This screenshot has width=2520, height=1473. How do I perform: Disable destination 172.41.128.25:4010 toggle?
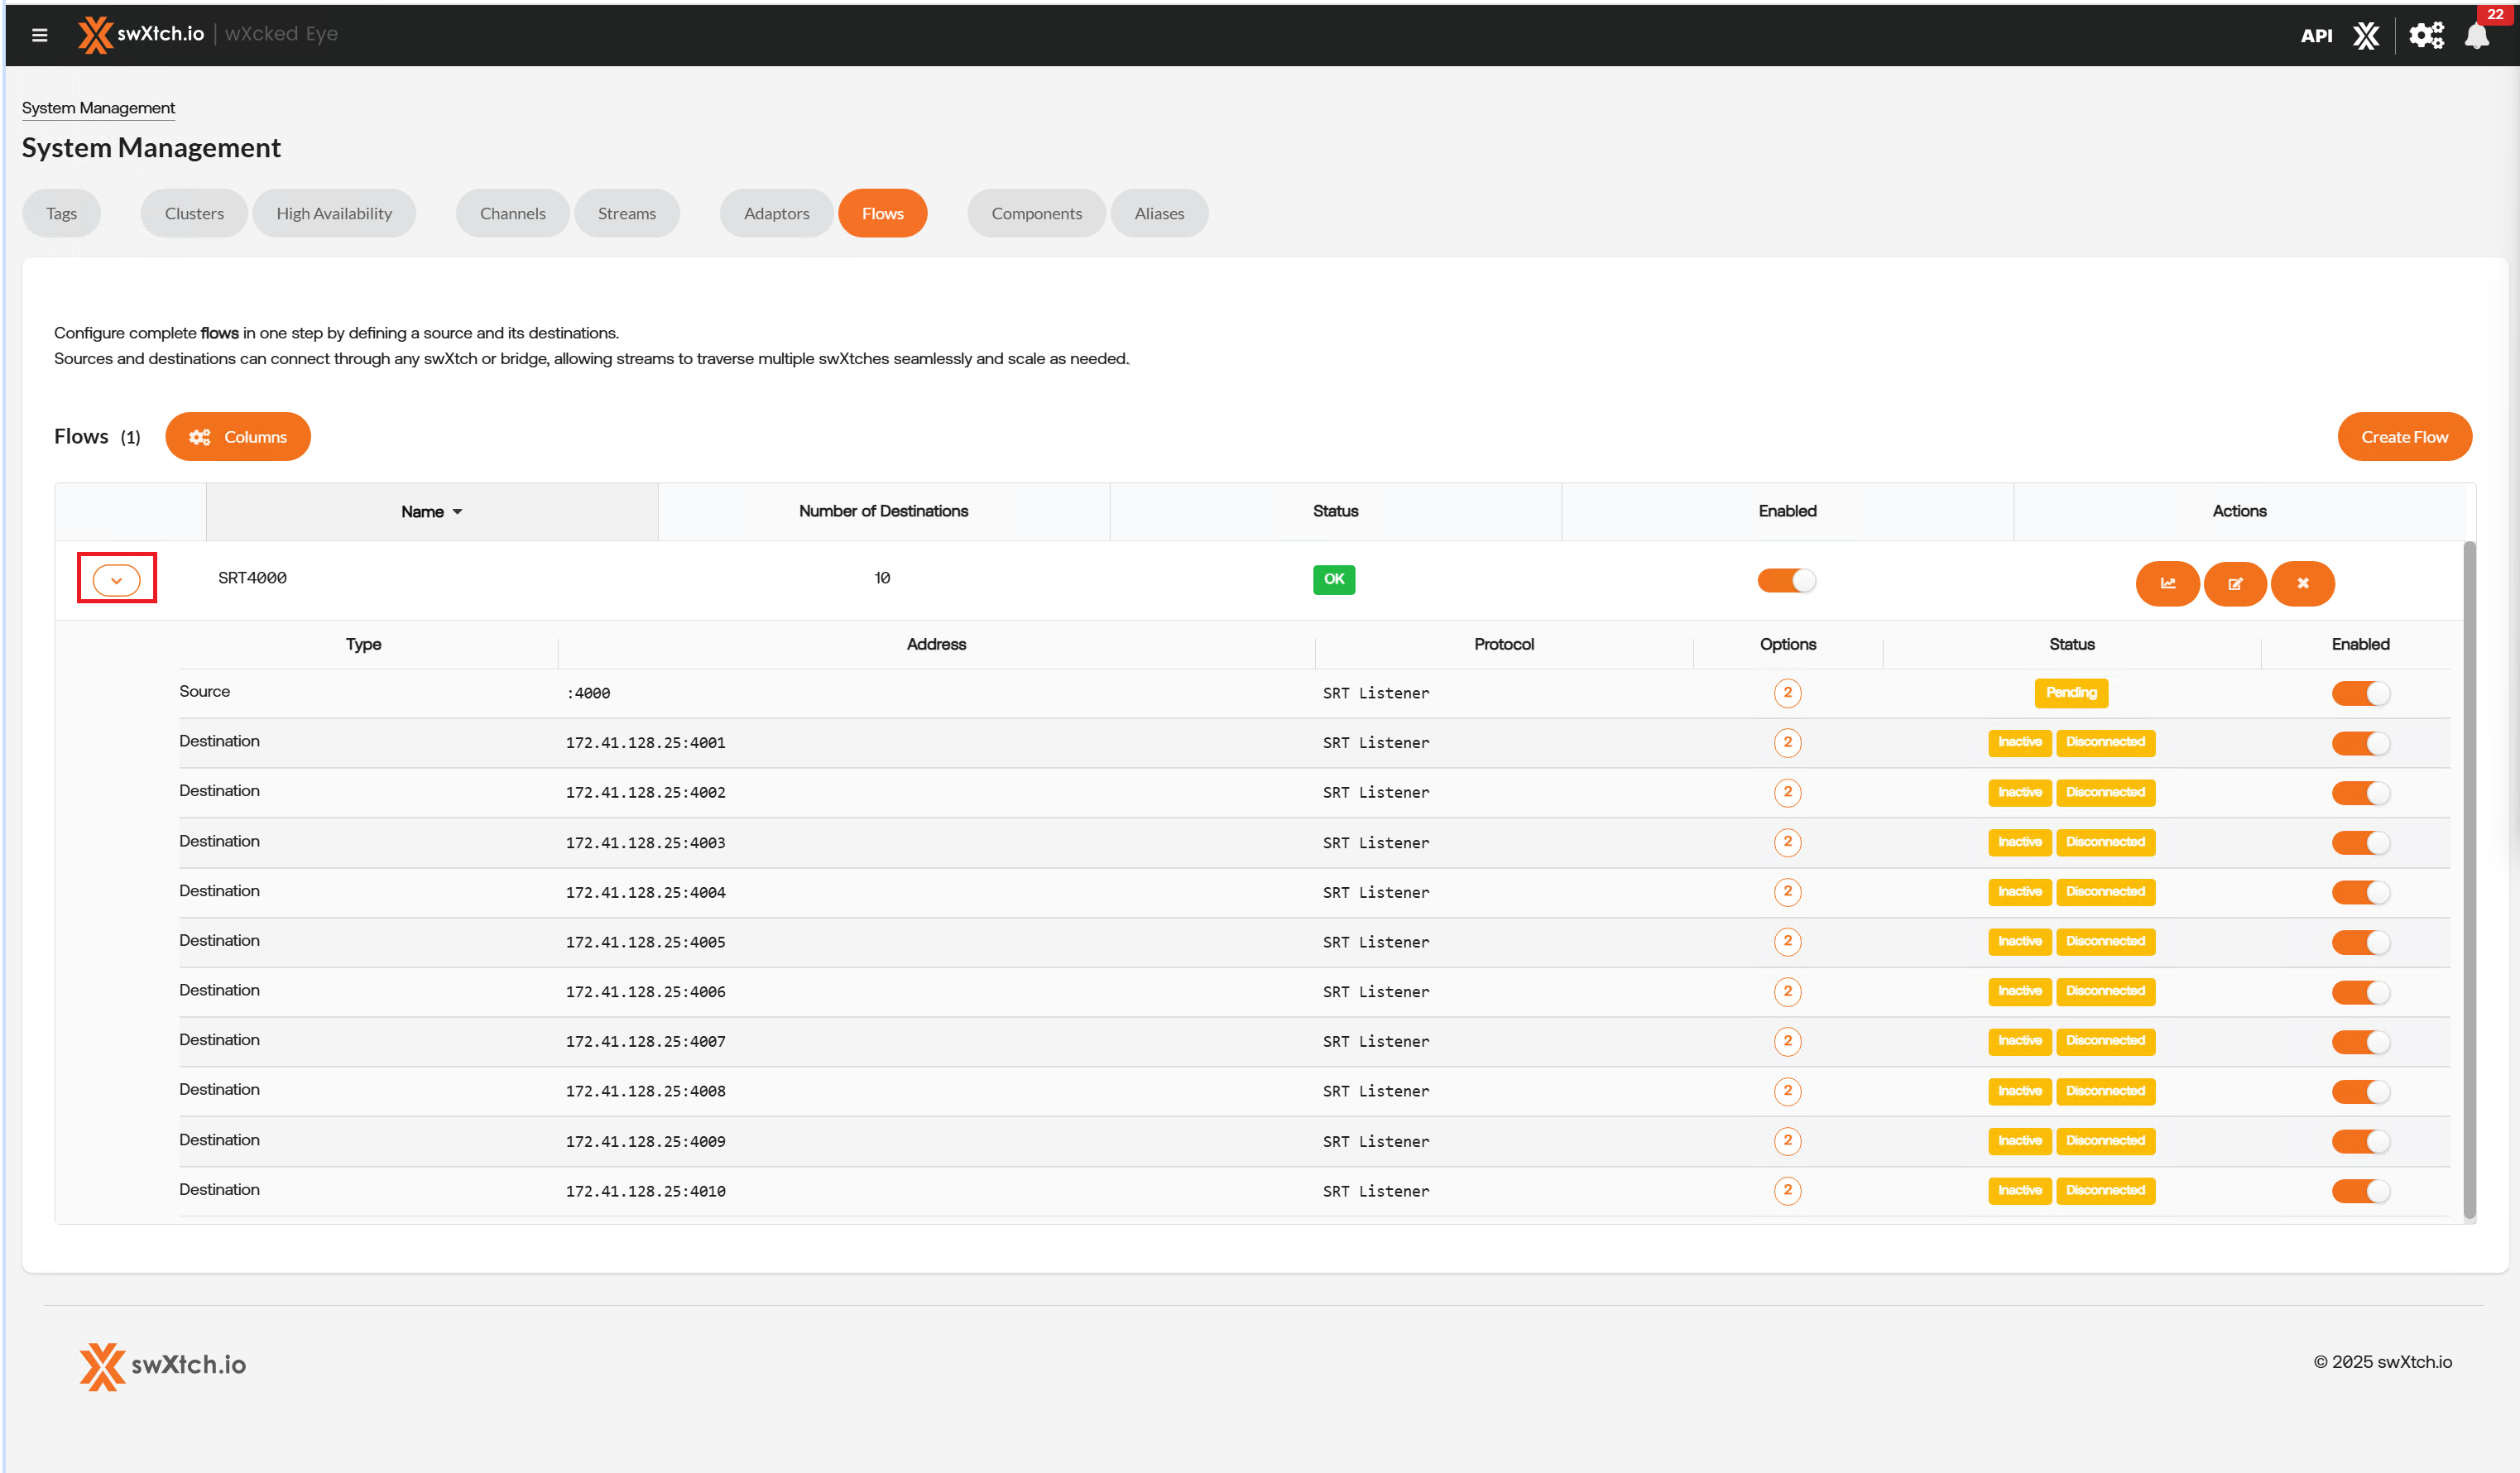[2360, 1190]
